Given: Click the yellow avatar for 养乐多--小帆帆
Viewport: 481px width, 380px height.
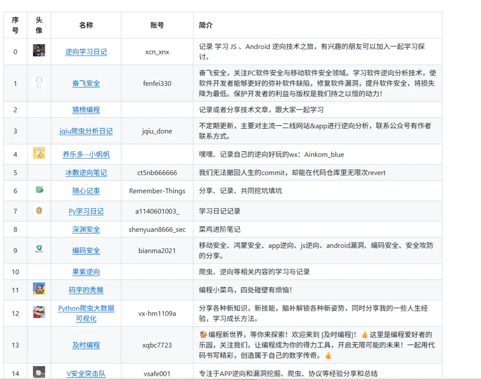Looking at the screenshot, I should (39, 153).
